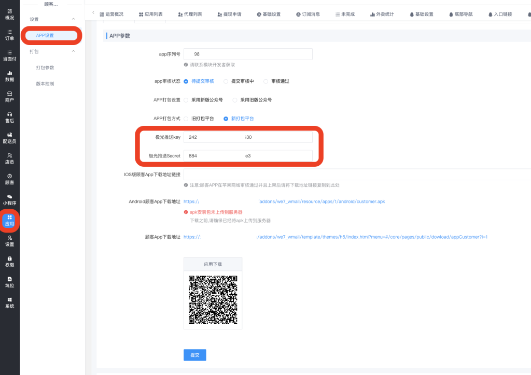The width and height of the screenshot is (531, 375).
Task: Switch to the 代理列表 tab
Action: point(190,14)
